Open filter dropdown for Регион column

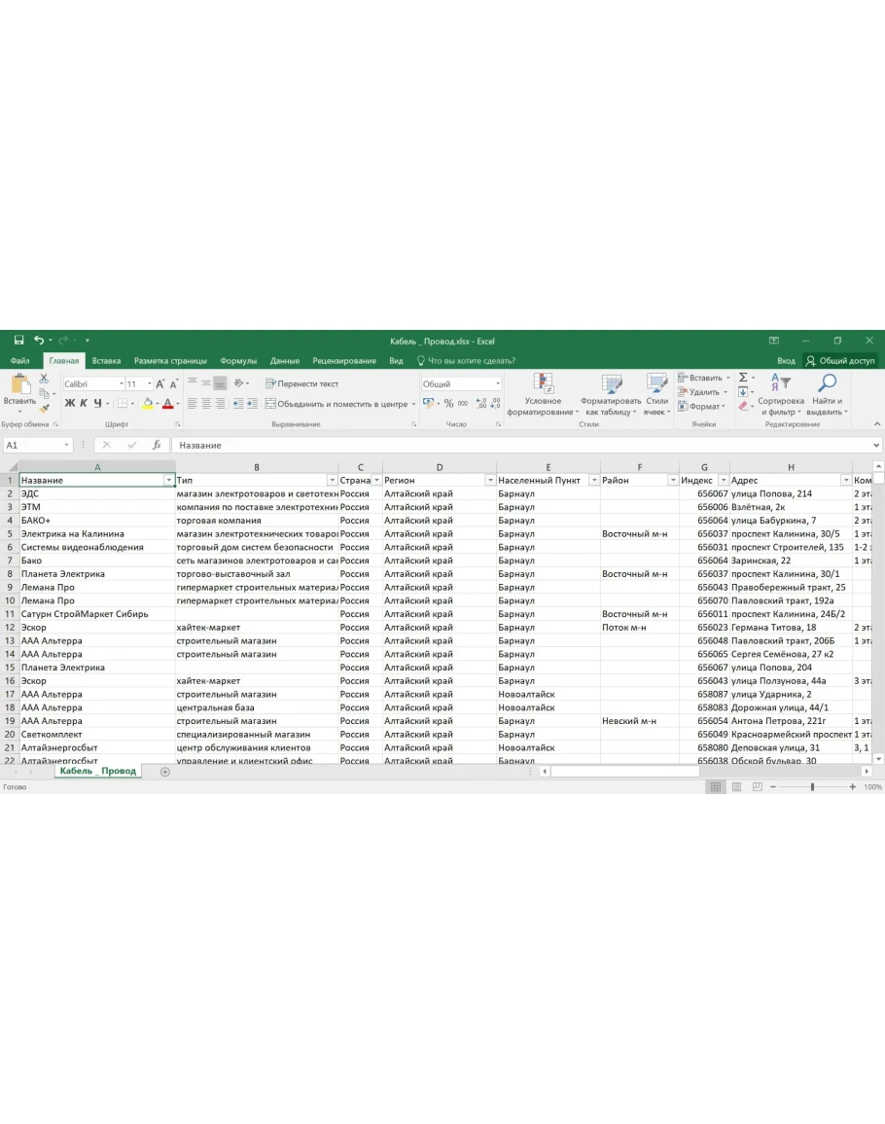490,481
